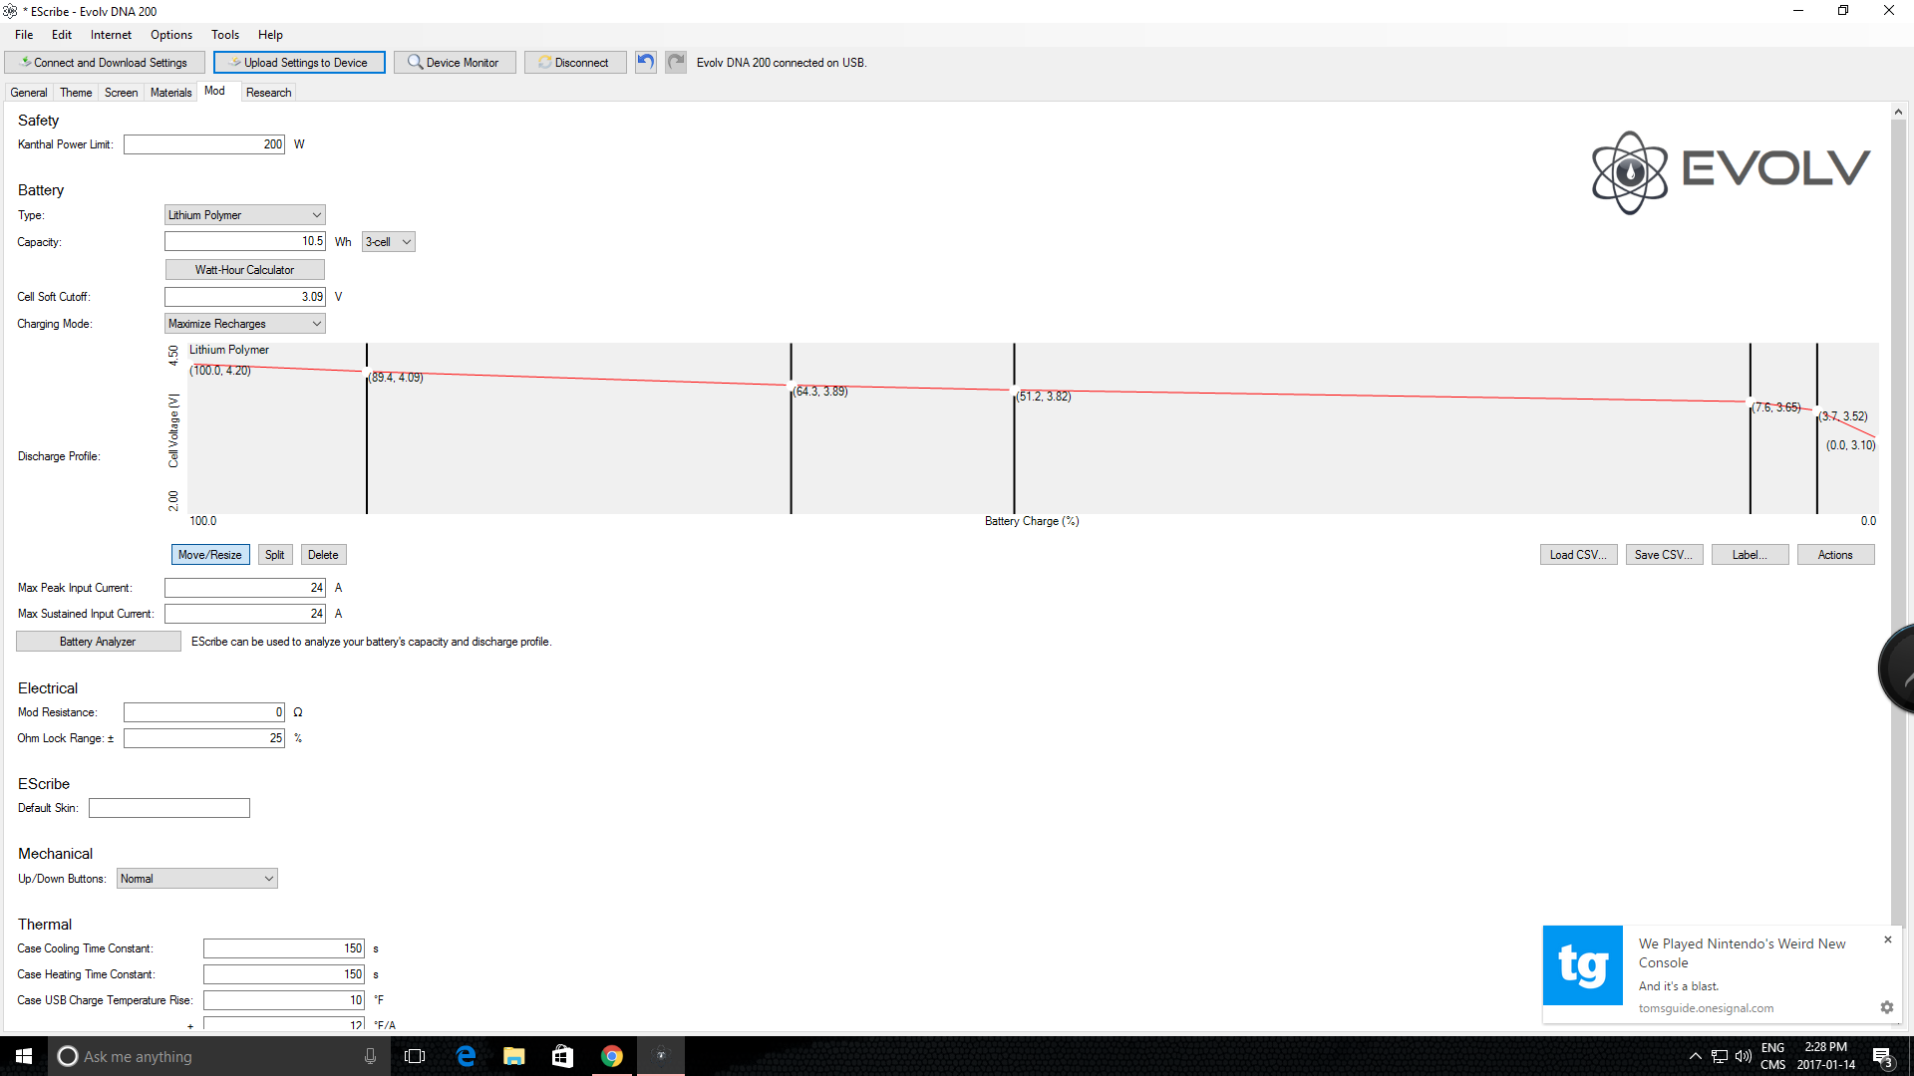Click the Watt-Hour Calculator button

click(x=244, y=270)
